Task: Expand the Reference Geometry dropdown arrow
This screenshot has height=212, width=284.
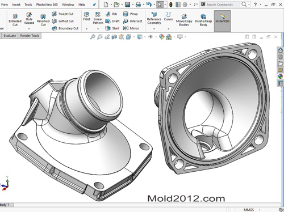Action: point(154,29)
